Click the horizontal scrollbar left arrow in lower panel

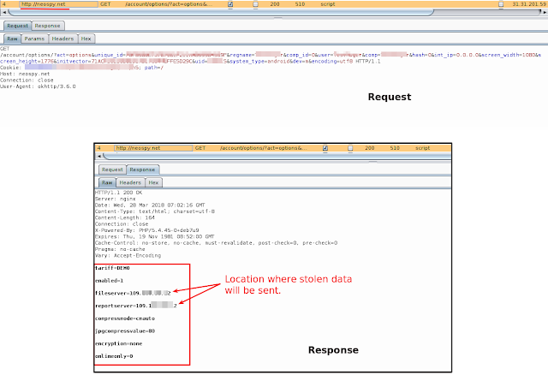[x=98, y=158]
